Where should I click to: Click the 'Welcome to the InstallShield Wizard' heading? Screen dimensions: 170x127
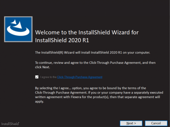coord(87,32)
